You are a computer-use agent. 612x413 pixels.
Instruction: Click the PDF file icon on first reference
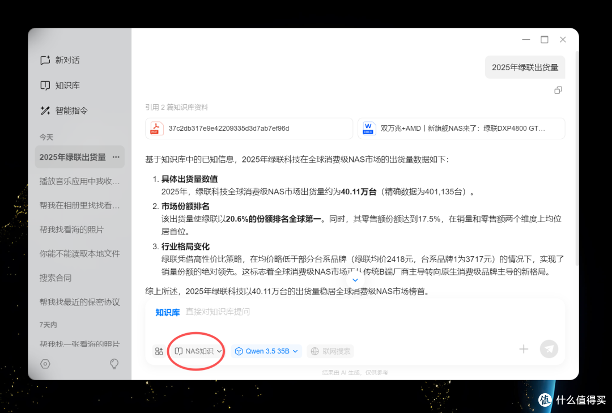coord(157,129)
